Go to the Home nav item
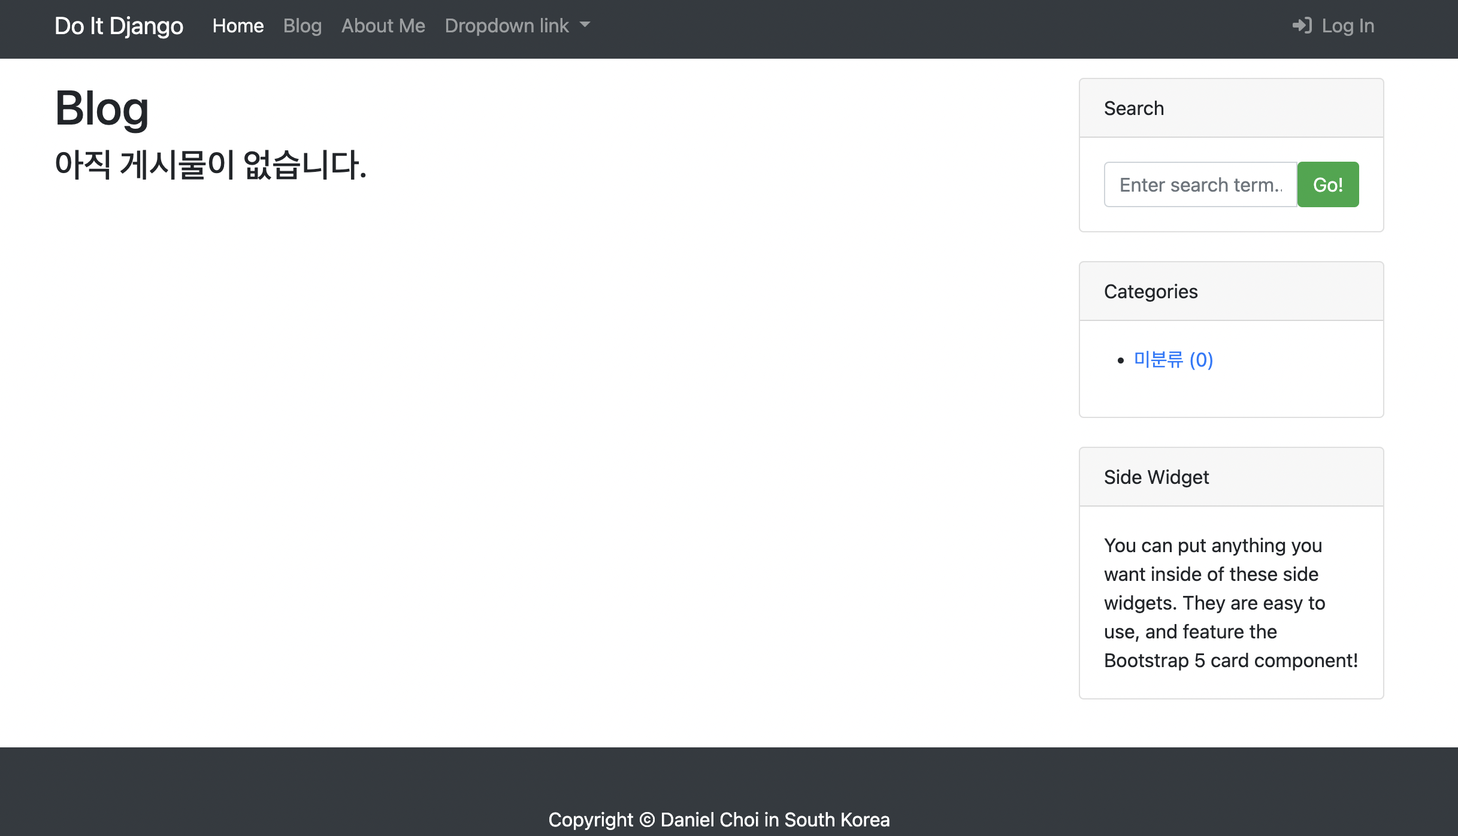The image size is (1458, 836). pos(238,26)
